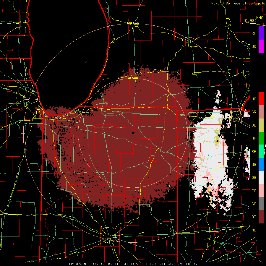Click the purple RF color swatch
This screenshot has width=266, height=266.
click(x=261, y=33)
